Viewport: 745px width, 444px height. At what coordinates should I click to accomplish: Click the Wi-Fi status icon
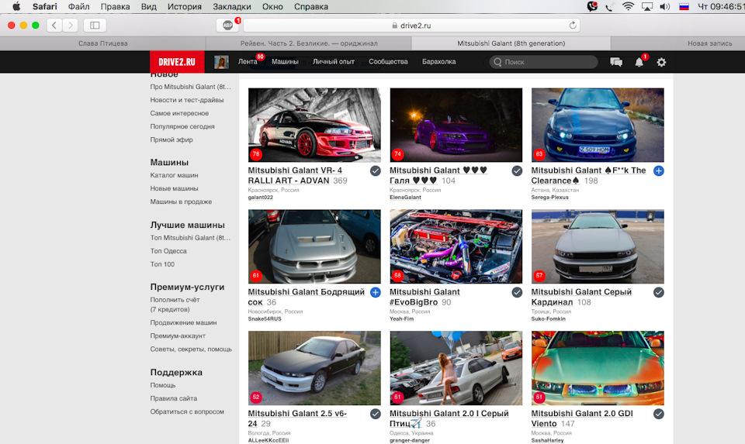[x=628, y=7]
